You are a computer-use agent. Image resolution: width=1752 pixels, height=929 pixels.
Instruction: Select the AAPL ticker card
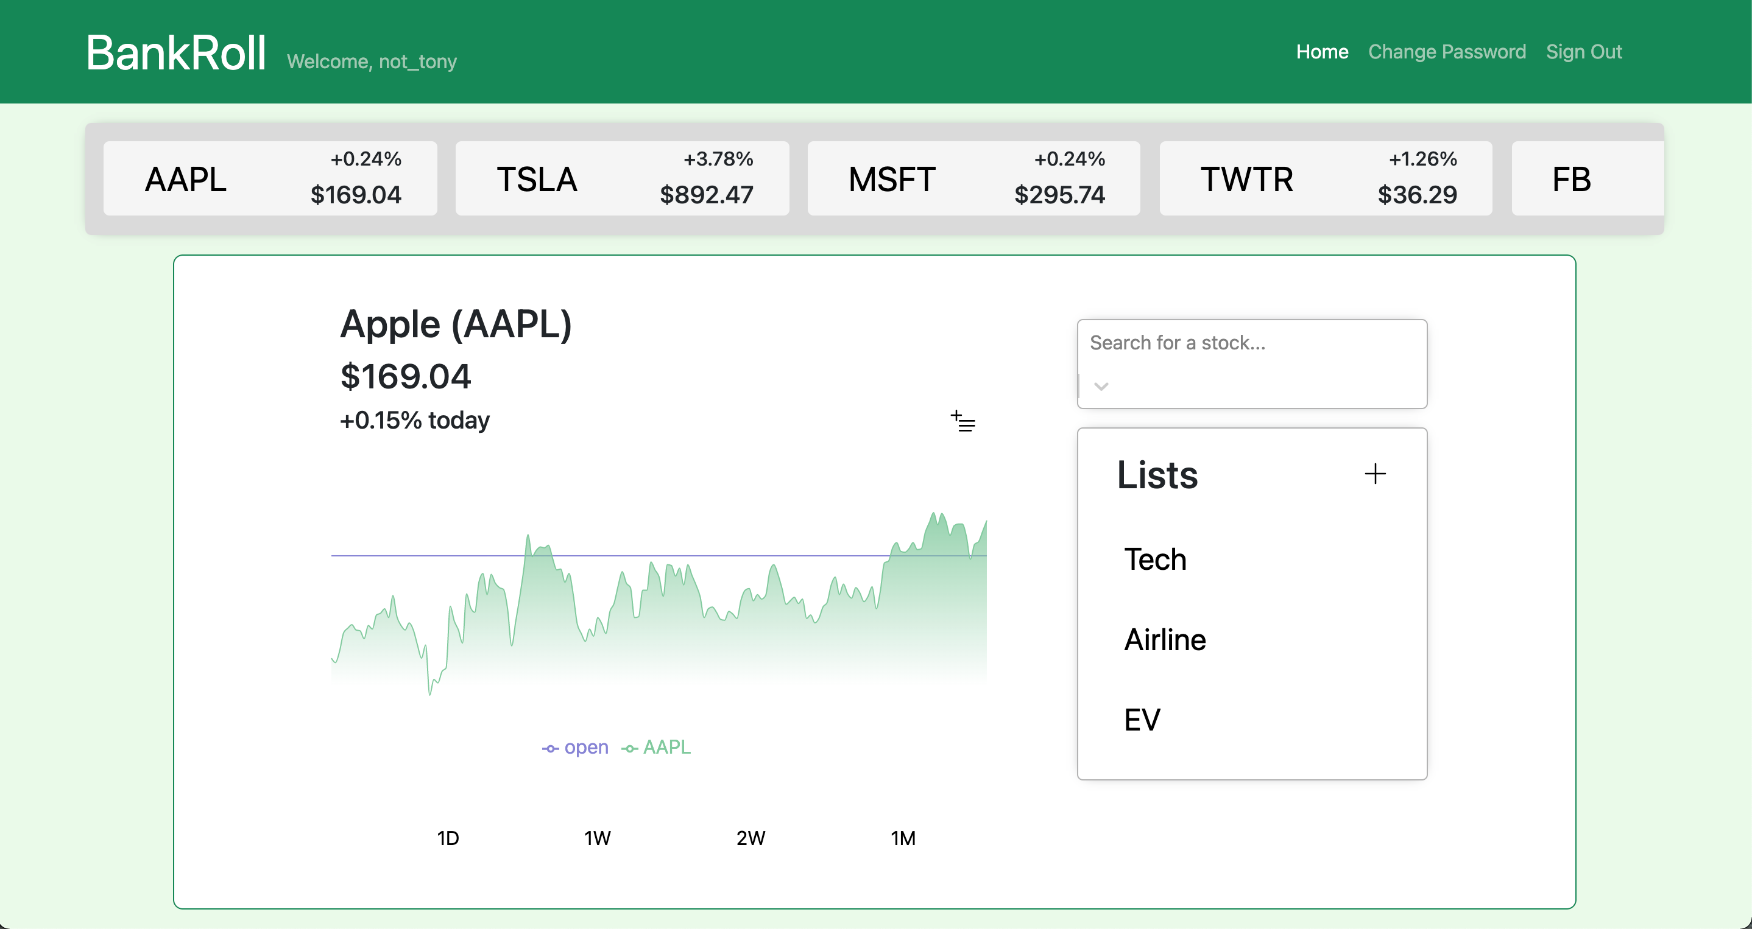[x=270, y=179]
